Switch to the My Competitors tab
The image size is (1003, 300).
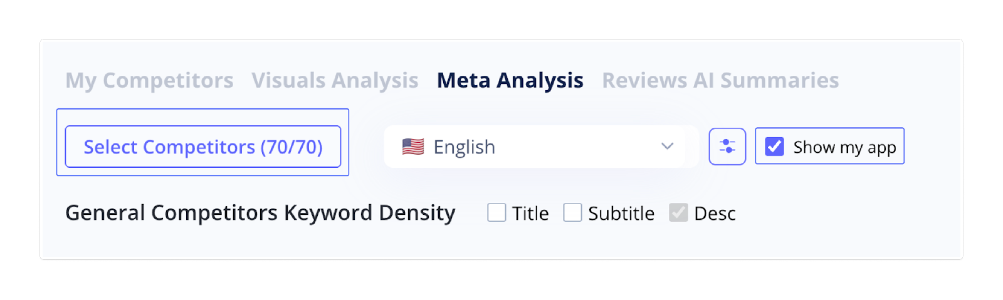(x=149, y=80)
